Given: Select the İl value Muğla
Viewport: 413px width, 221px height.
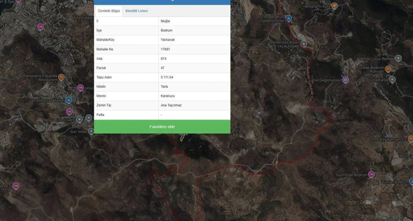Looking at the screenshot, I should (165, 21).
